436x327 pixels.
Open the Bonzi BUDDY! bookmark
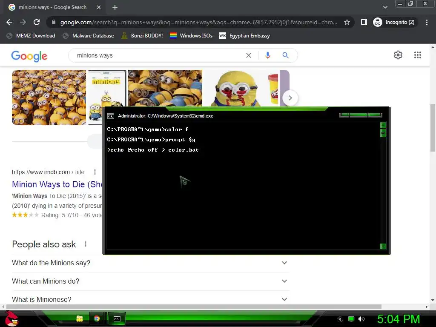(142, 36)
